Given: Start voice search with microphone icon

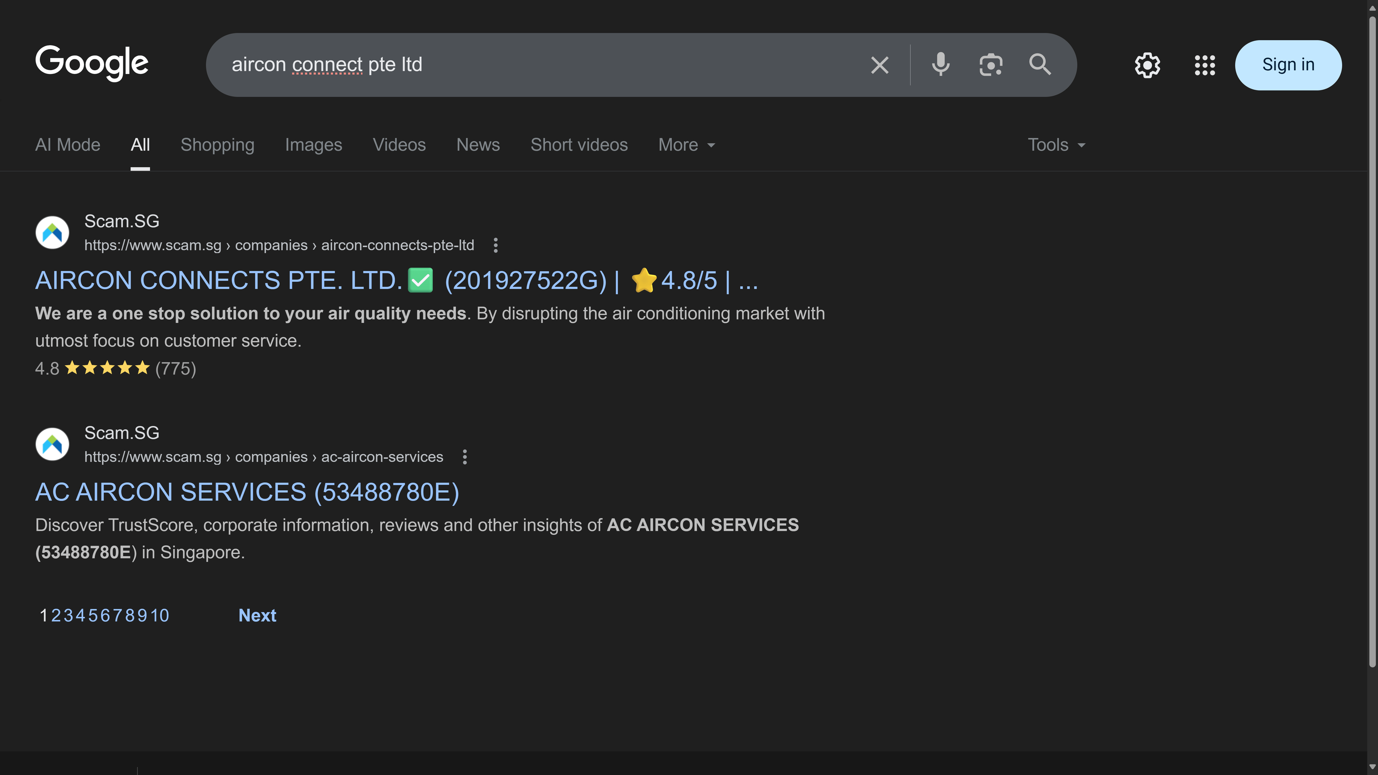Looking at the screenshot, I should (x=941, y=65).
